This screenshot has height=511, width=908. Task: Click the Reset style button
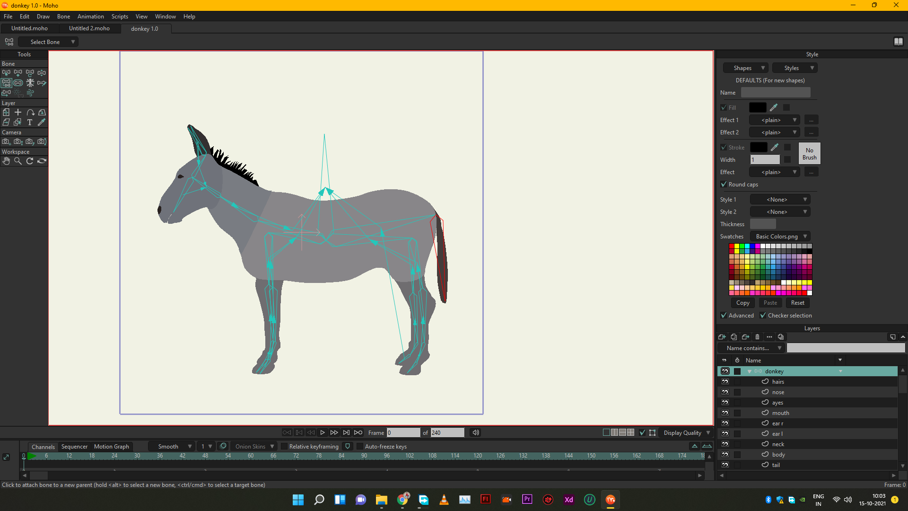797,303
